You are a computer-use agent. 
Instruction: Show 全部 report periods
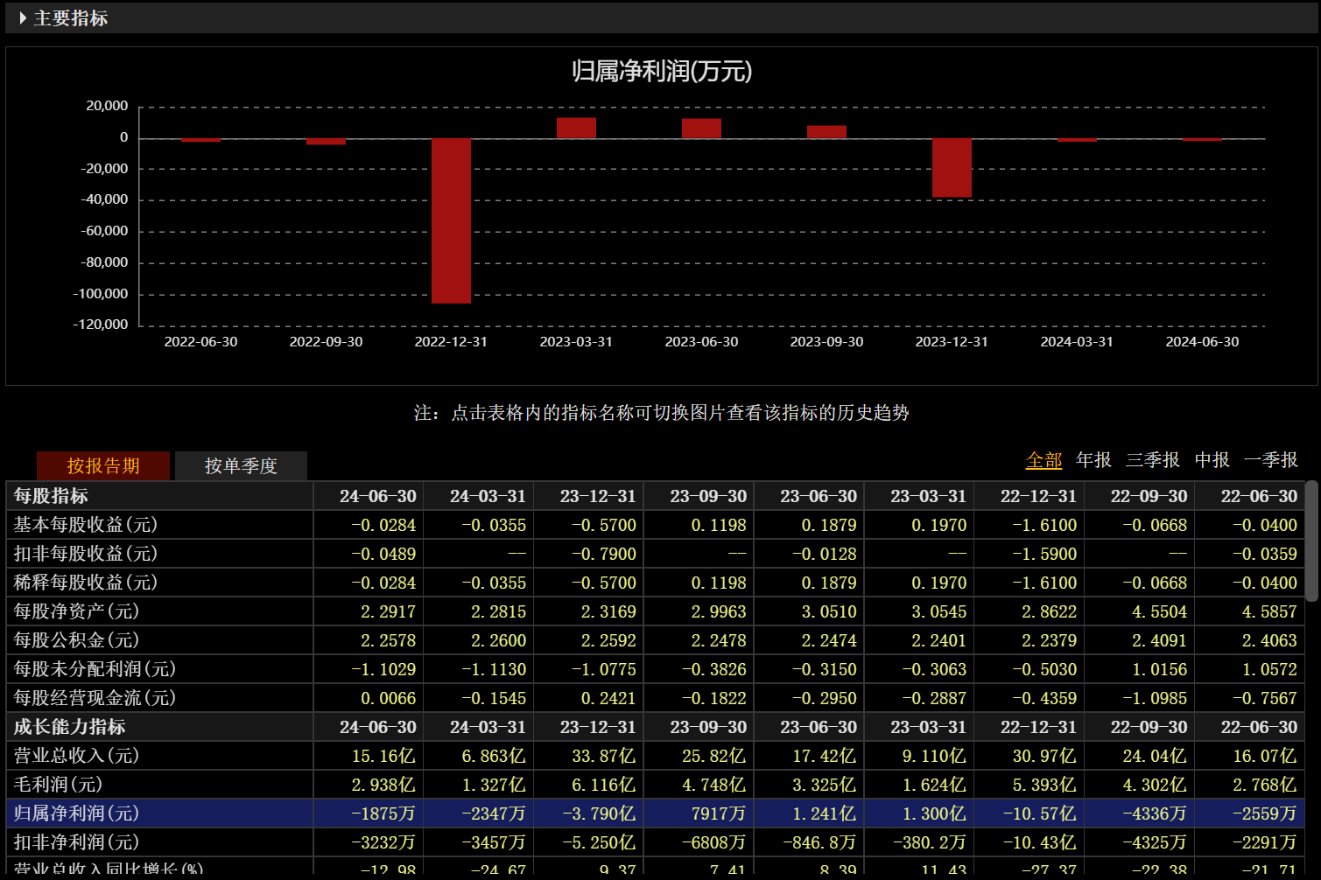1043,460
